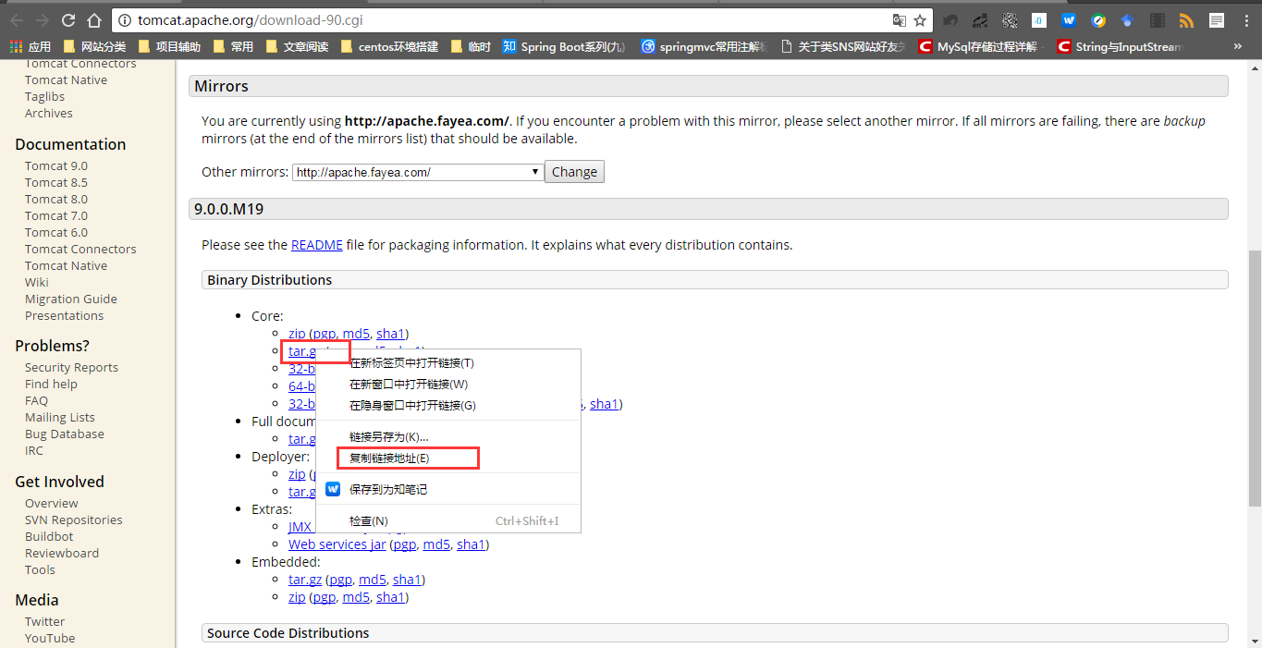Click the md5 link beside Core zip
1262x648 pixels.
pos(356,334)
